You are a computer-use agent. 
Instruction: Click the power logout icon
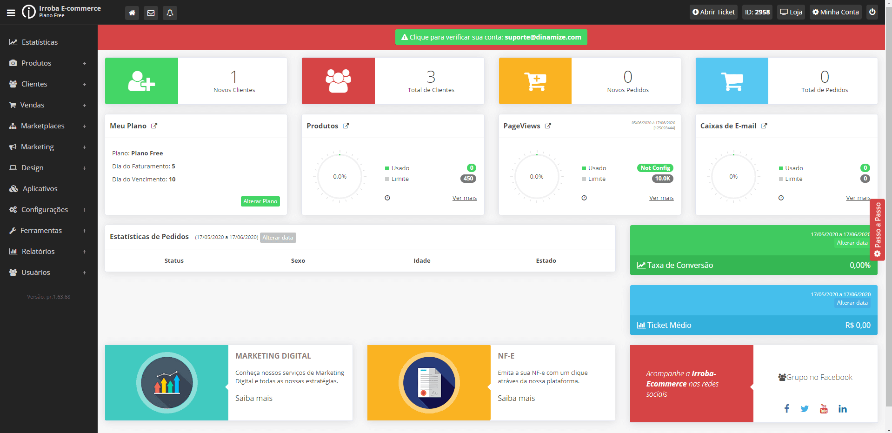[872, 12]
